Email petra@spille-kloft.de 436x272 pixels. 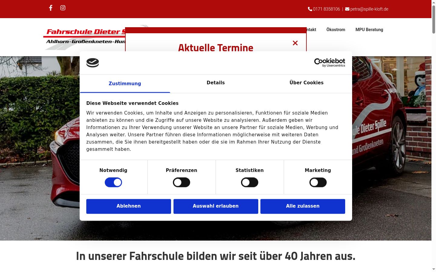(x=369, y=9)
